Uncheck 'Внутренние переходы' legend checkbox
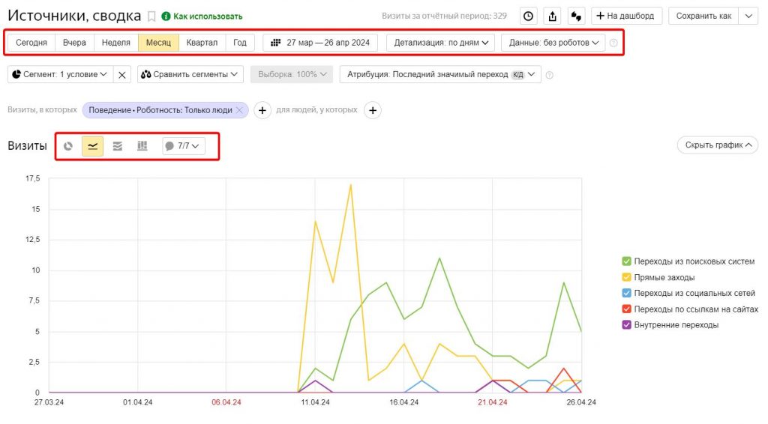The height and width of the screenshot is (424, 768). coord(626,325)
